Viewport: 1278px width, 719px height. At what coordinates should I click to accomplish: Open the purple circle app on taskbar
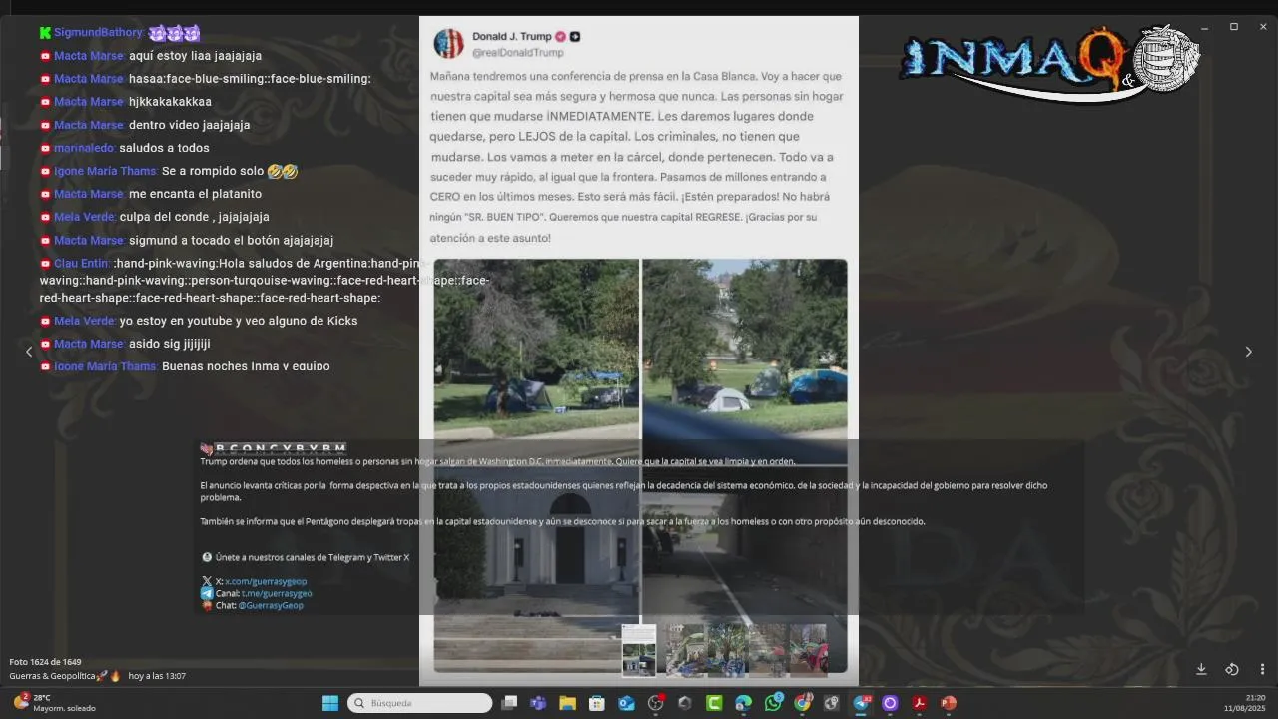[890, 703]
